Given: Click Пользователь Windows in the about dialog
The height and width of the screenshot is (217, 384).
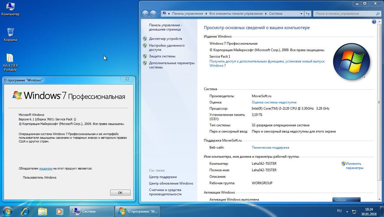Looking at the screenshot, I should (x=40, y=177).
